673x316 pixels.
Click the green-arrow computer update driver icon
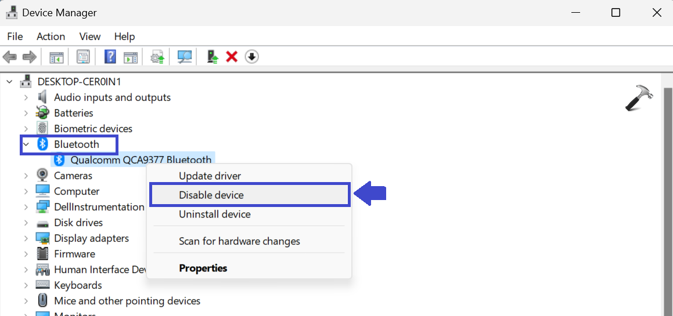[213, 57]
